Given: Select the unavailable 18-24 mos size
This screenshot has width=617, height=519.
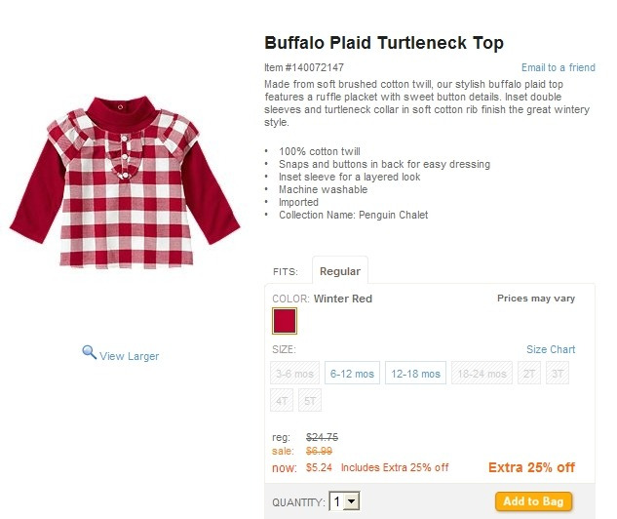Looking at the screenshot, I should pos(482,373).
